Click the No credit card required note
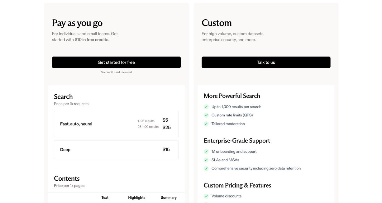 click(116, 72)
